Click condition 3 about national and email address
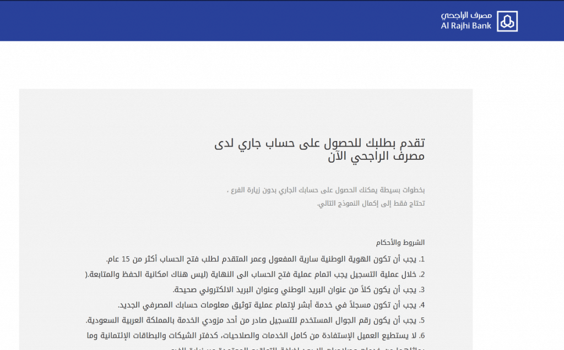This screenshot has width=564, height=350. coord(299,290)
